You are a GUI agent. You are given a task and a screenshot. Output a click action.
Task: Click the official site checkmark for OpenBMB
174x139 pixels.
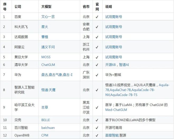pos(97,136)
